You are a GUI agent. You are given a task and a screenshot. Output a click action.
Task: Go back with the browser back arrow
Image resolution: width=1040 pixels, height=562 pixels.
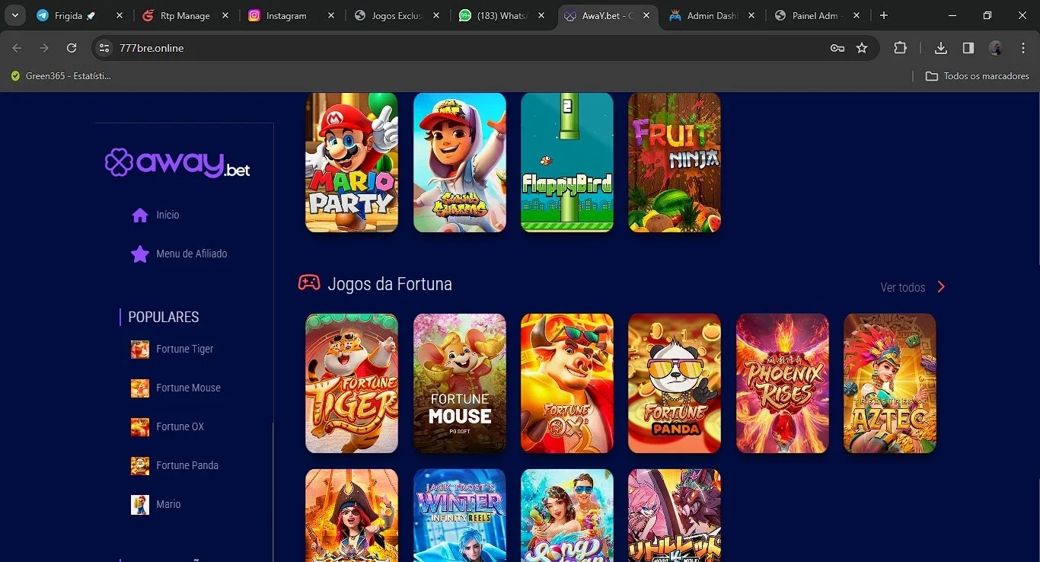17,48
